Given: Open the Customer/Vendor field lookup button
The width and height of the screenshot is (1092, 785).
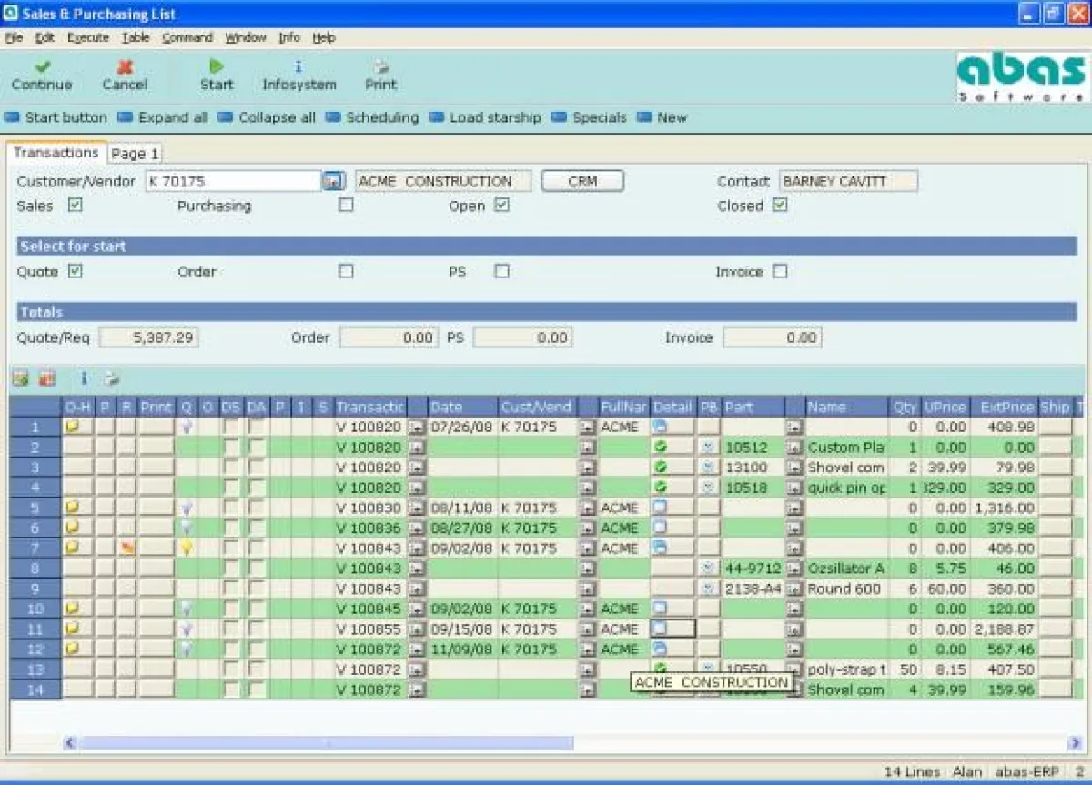Looking at the screenshot, I should coord(333,182).
